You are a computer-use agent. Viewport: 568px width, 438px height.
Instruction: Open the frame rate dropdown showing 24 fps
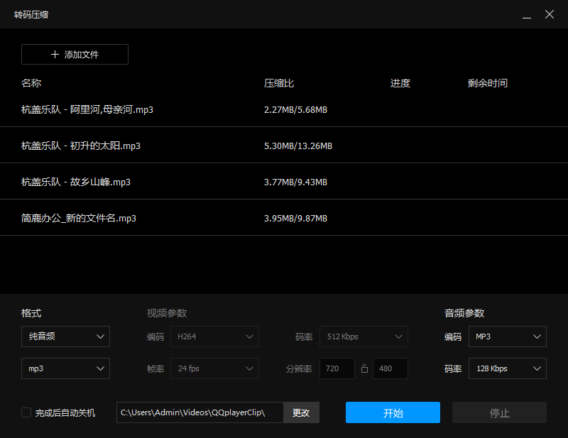click(x=214, y=368)
